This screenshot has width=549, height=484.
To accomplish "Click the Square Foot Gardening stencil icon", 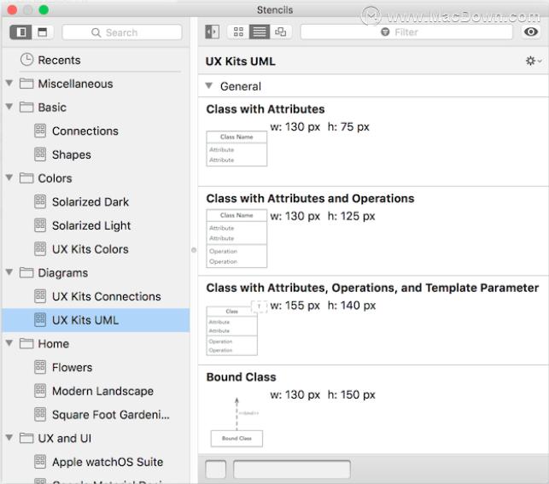I will tap(40, 414).
